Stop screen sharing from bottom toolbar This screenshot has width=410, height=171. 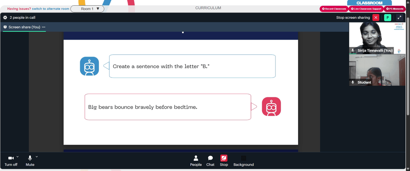(224, 161)
